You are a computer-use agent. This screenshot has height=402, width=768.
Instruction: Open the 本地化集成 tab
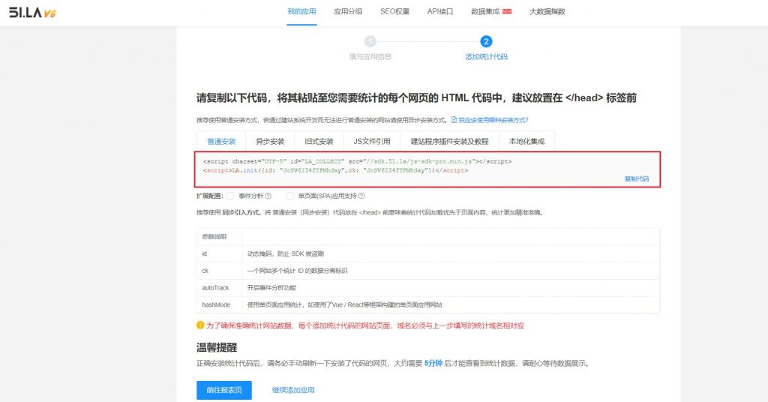point(526,142)
